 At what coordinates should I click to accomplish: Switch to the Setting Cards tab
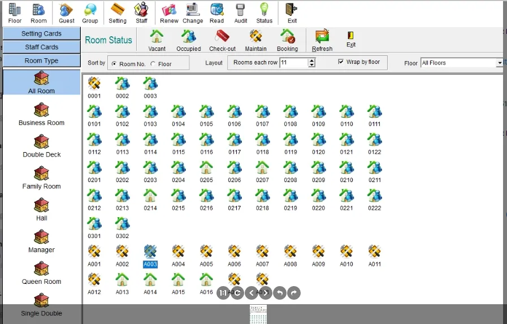(41, 33)
